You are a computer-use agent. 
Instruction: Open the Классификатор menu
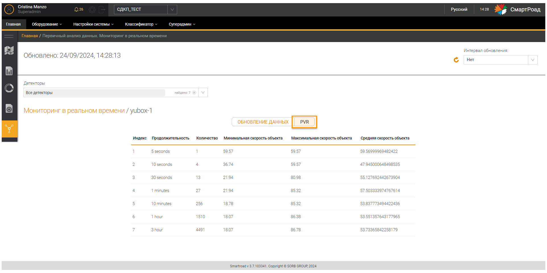click(x=141, y=24)
